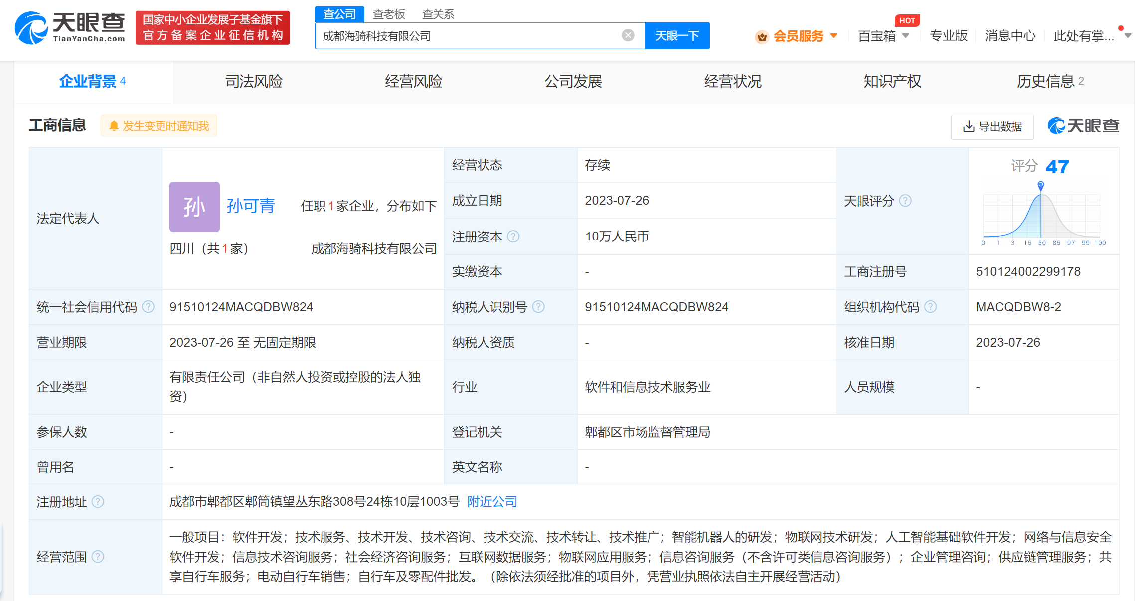The height and width of the screenshot is (601, 1135).
Task: Clear the search field with the X icon
Action: 628,35
